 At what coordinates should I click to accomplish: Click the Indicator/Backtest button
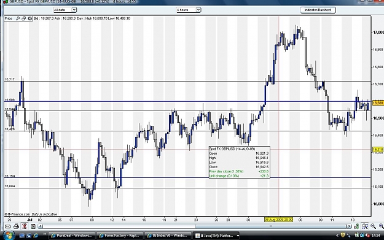318,10
